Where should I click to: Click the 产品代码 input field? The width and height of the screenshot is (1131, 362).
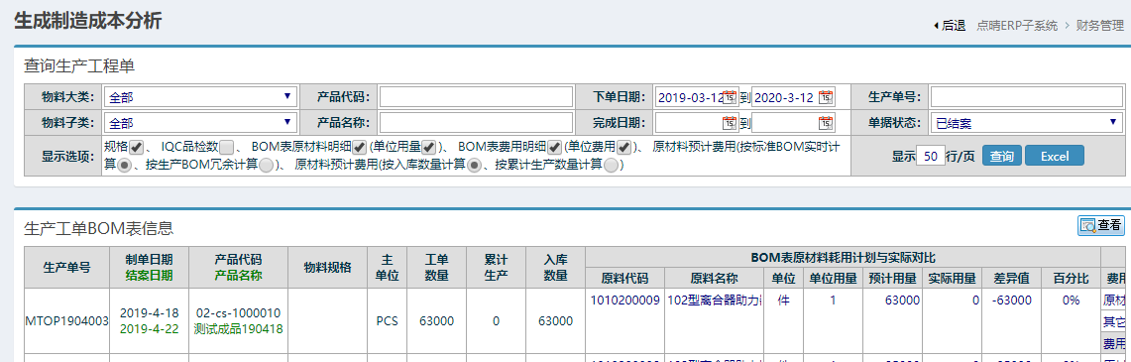pos(476,97)
